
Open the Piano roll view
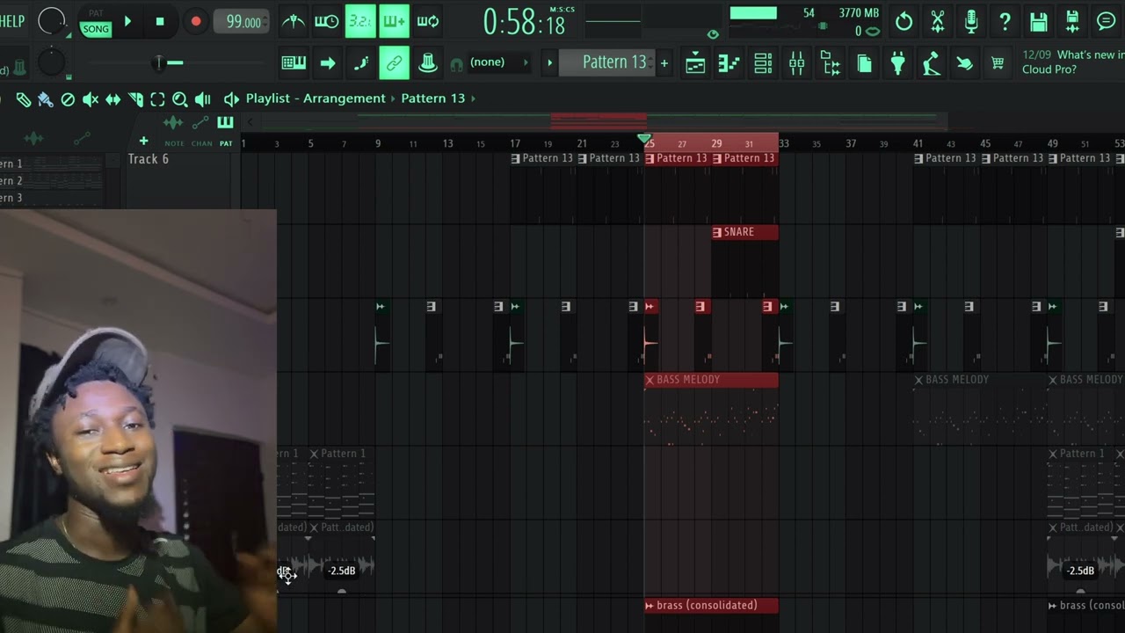[729, 63]
